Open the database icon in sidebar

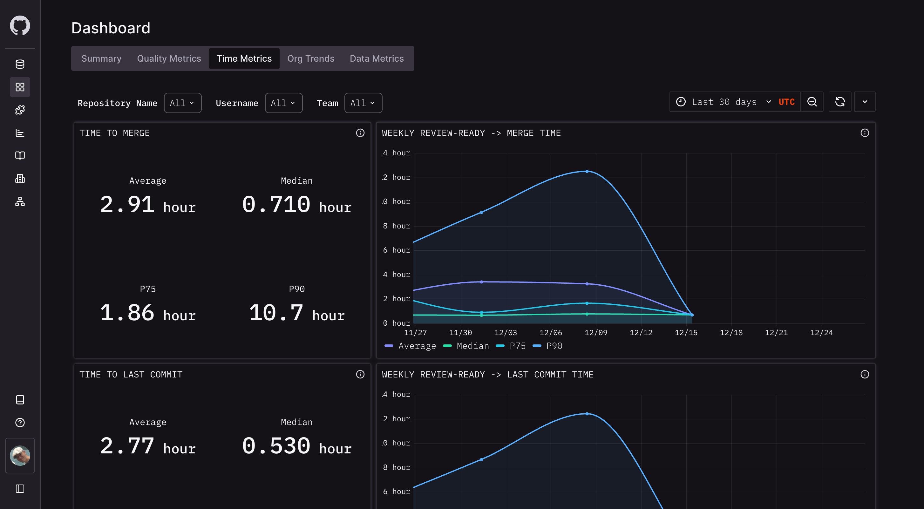coord(20,64)
